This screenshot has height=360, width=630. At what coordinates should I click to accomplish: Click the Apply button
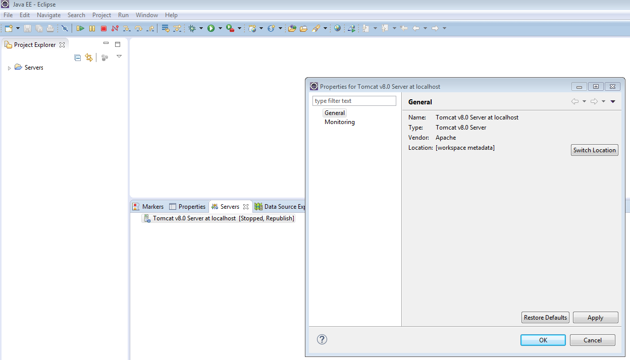tap(596, 318)
